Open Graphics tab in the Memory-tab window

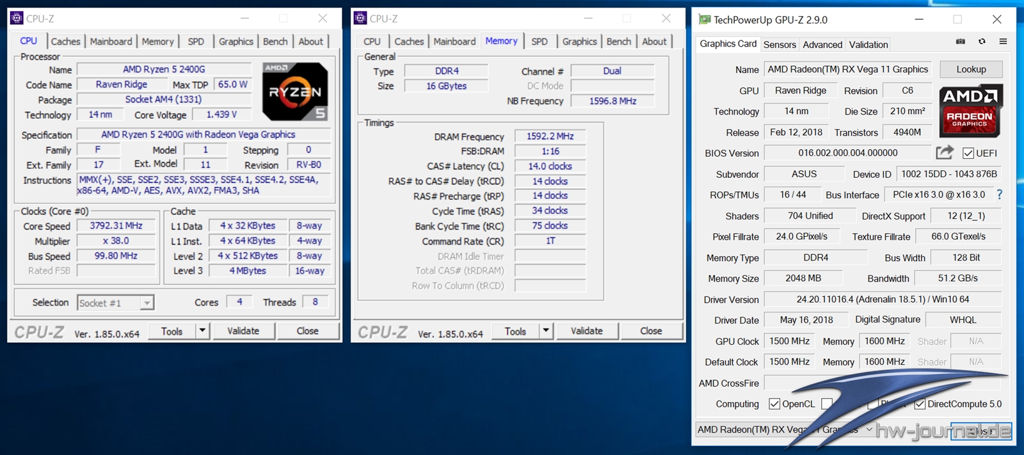point(580,42)
